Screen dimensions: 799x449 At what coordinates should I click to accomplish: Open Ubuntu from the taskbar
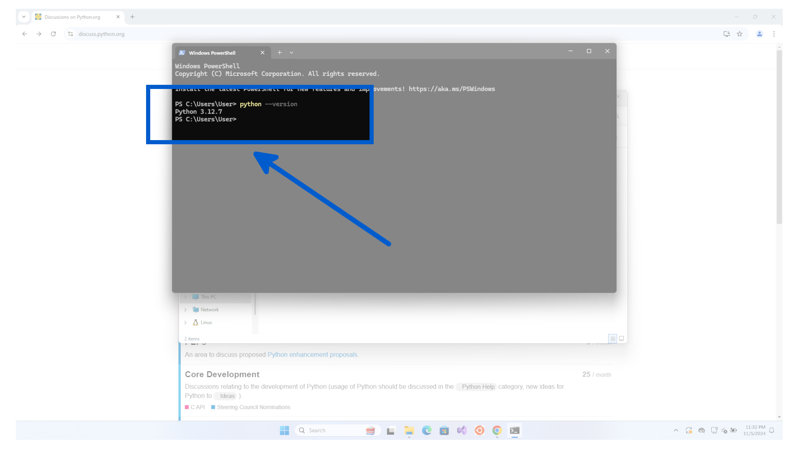479,430
